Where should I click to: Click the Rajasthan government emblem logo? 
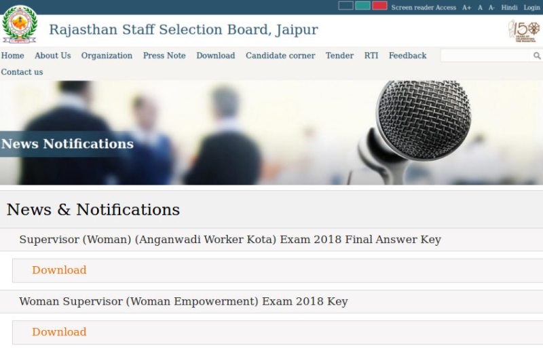(x=20, y=24)
